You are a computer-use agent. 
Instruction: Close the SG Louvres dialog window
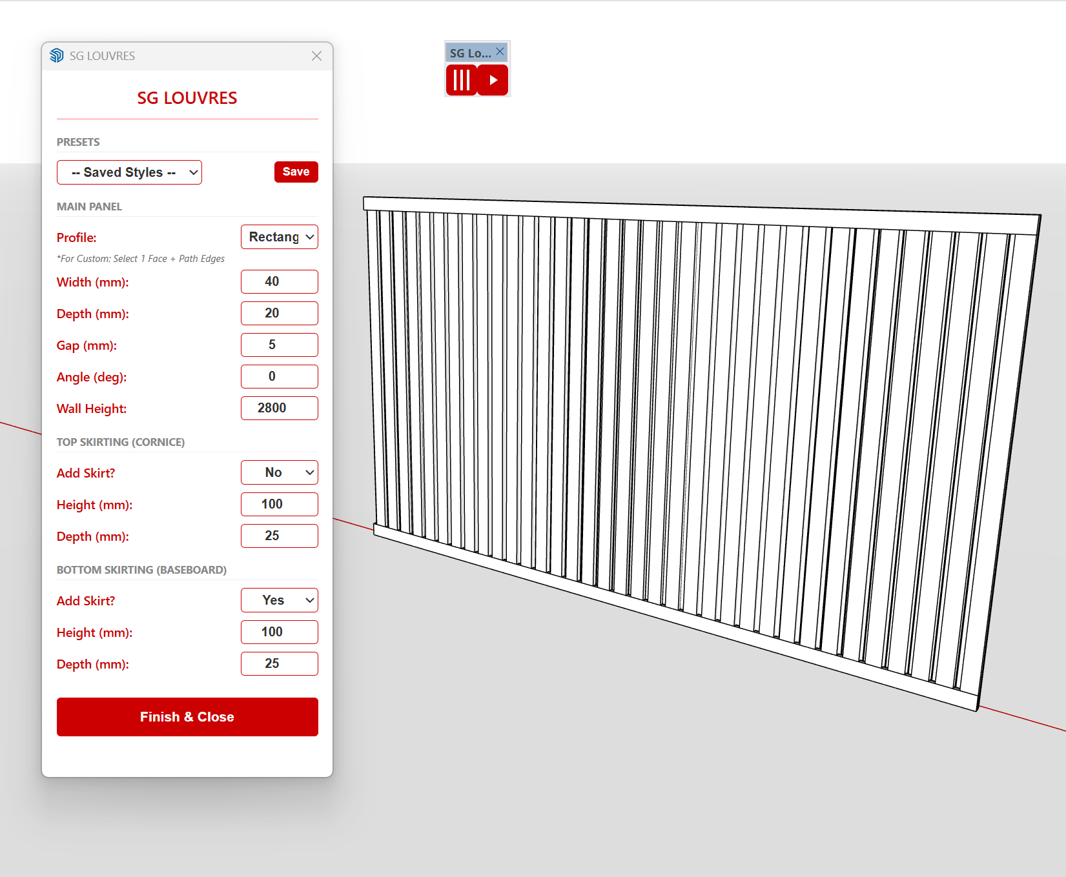(316, 56)
